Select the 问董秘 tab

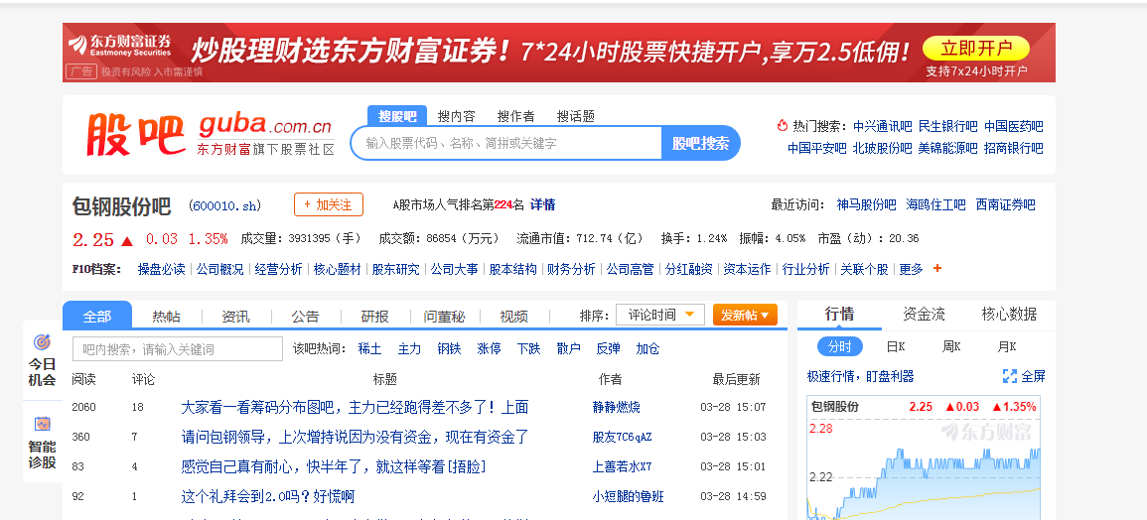pyautogui.click(x=444, y=316)
